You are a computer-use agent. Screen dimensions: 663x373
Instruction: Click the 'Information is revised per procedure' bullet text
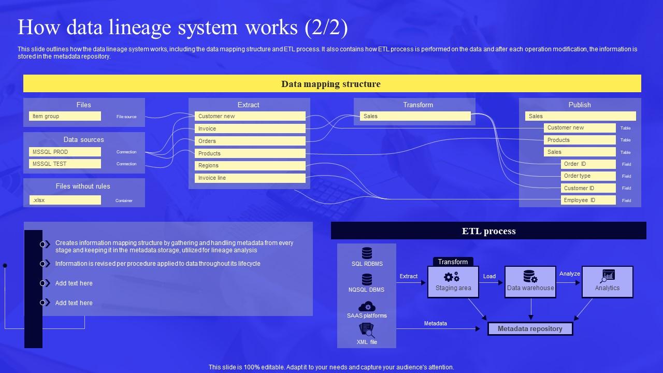point(158,264)
